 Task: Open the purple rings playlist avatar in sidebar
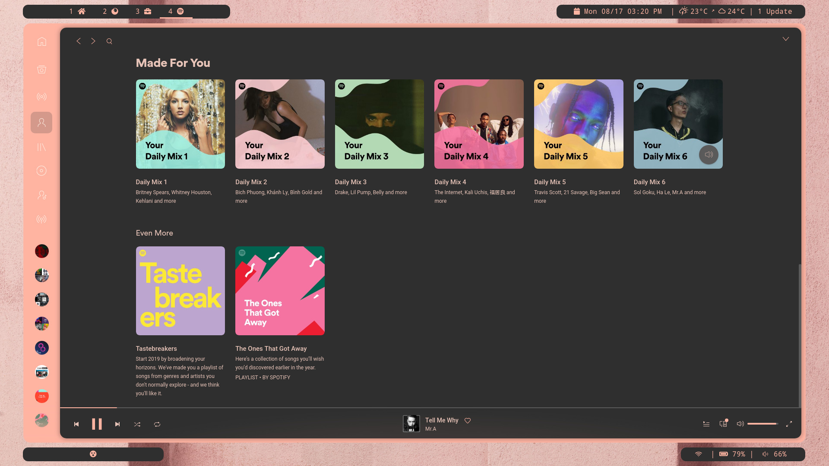tap(42, 348)
